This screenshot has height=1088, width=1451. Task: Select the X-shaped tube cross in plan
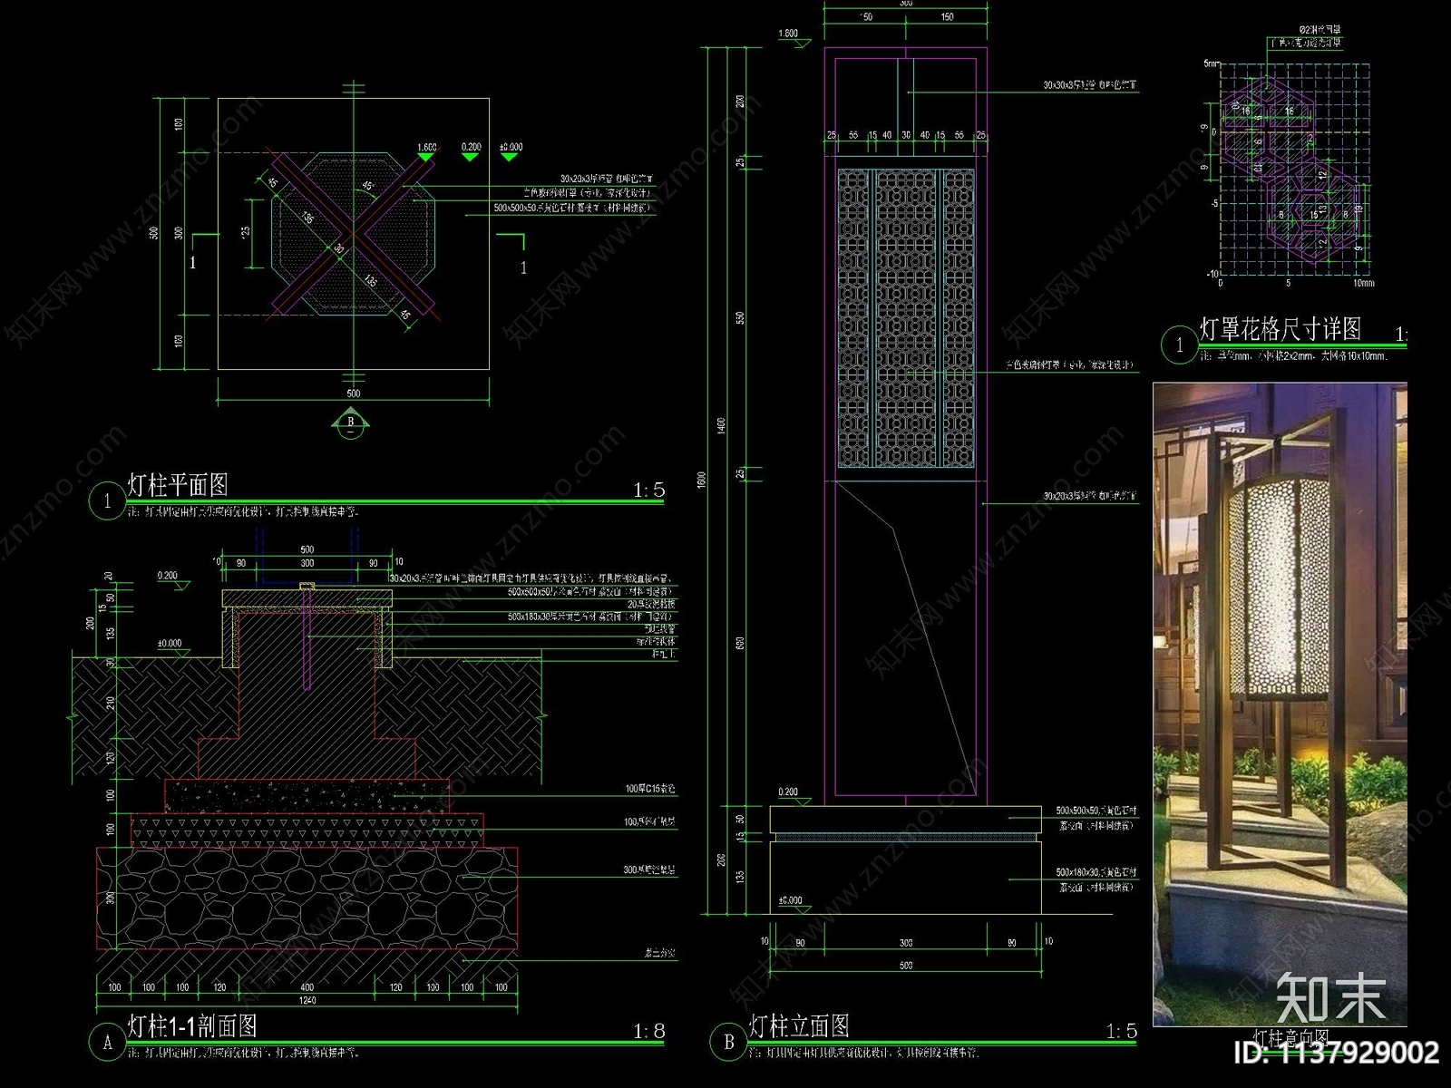353,234
